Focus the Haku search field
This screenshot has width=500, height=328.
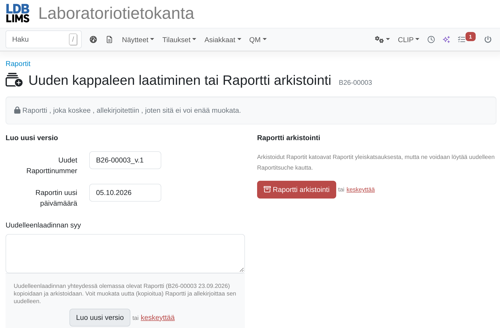[44, 39]
